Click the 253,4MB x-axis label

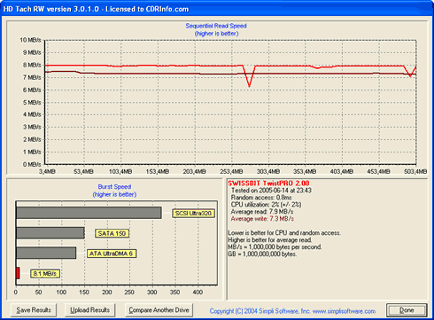tap(231, 171)
